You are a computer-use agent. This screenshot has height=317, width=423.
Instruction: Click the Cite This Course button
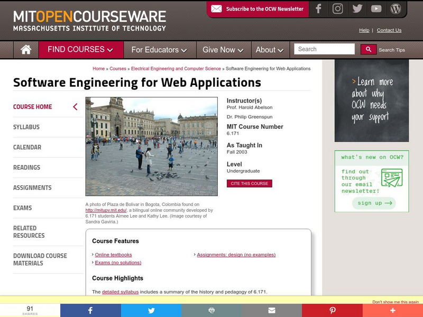coord(249,183)
